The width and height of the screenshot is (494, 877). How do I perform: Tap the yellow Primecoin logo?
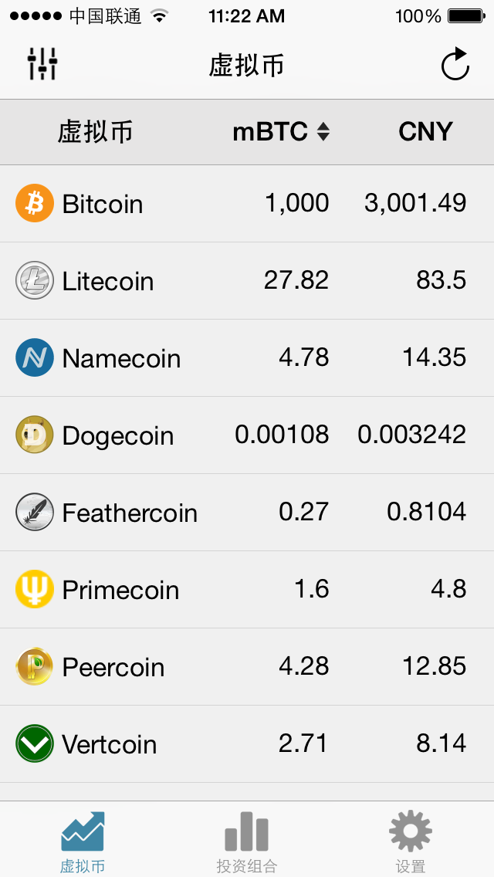click(35, 589)
